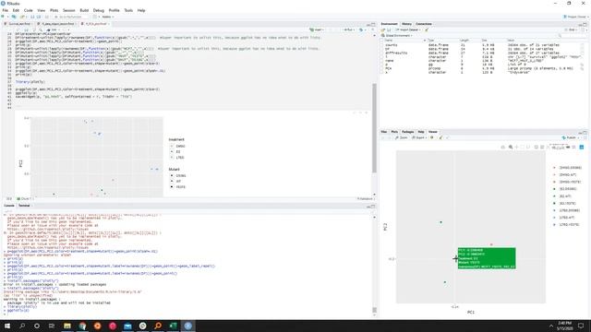Open the Session menu
Image resolution: width=591 pixels, height=332 pixels.
(69, 10)
